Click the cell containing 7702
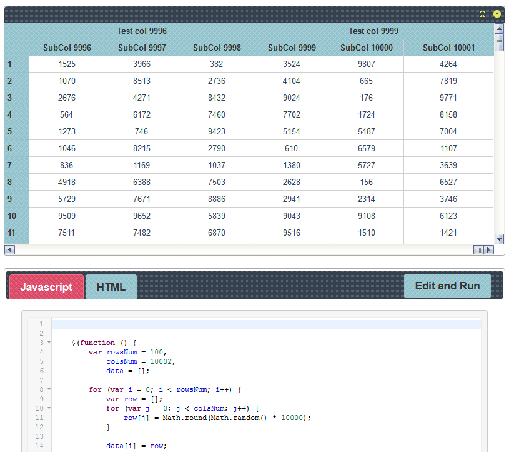Screen dimensions: 509x452 tap(292, 114)
